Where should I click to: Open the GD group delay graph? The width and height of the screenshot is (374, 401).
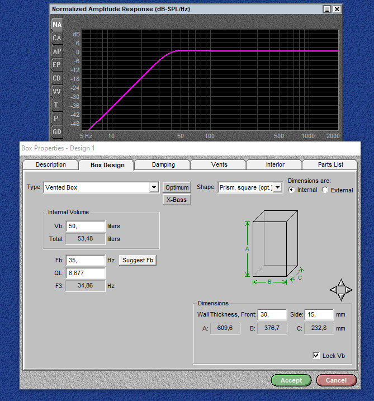pos(57,132)
